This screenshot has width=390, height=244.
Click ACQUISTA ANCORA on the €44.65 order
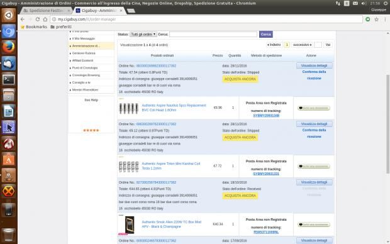240,196
